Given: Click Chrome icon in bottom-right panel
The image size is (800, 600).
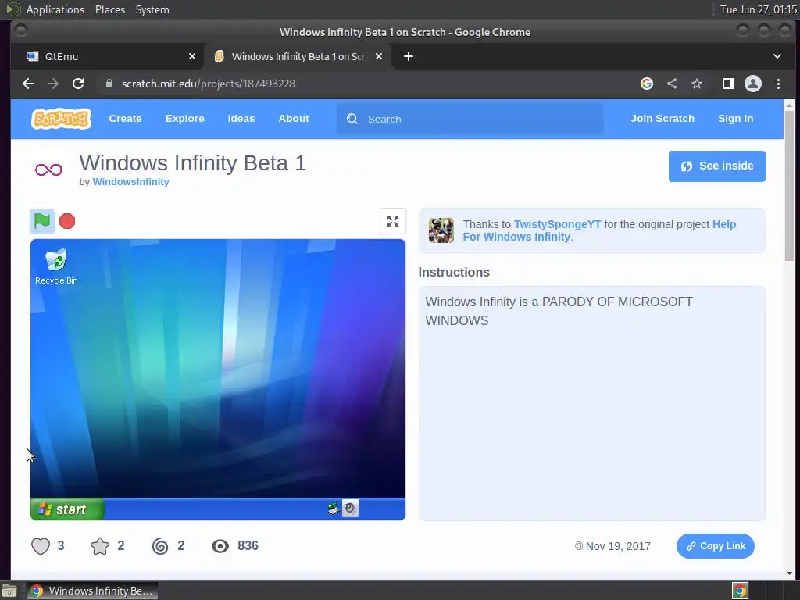Looking at the screenshot, I should 741,591.
